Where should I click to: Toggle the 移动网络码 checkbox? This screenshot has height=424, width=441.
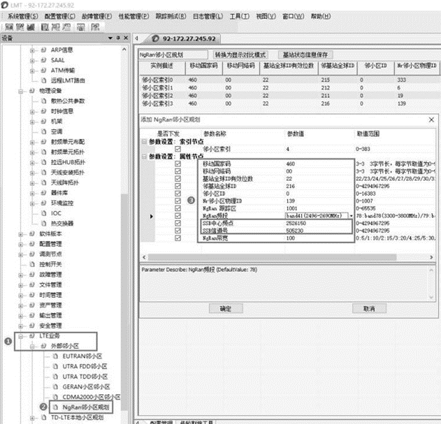coord(178,171)
